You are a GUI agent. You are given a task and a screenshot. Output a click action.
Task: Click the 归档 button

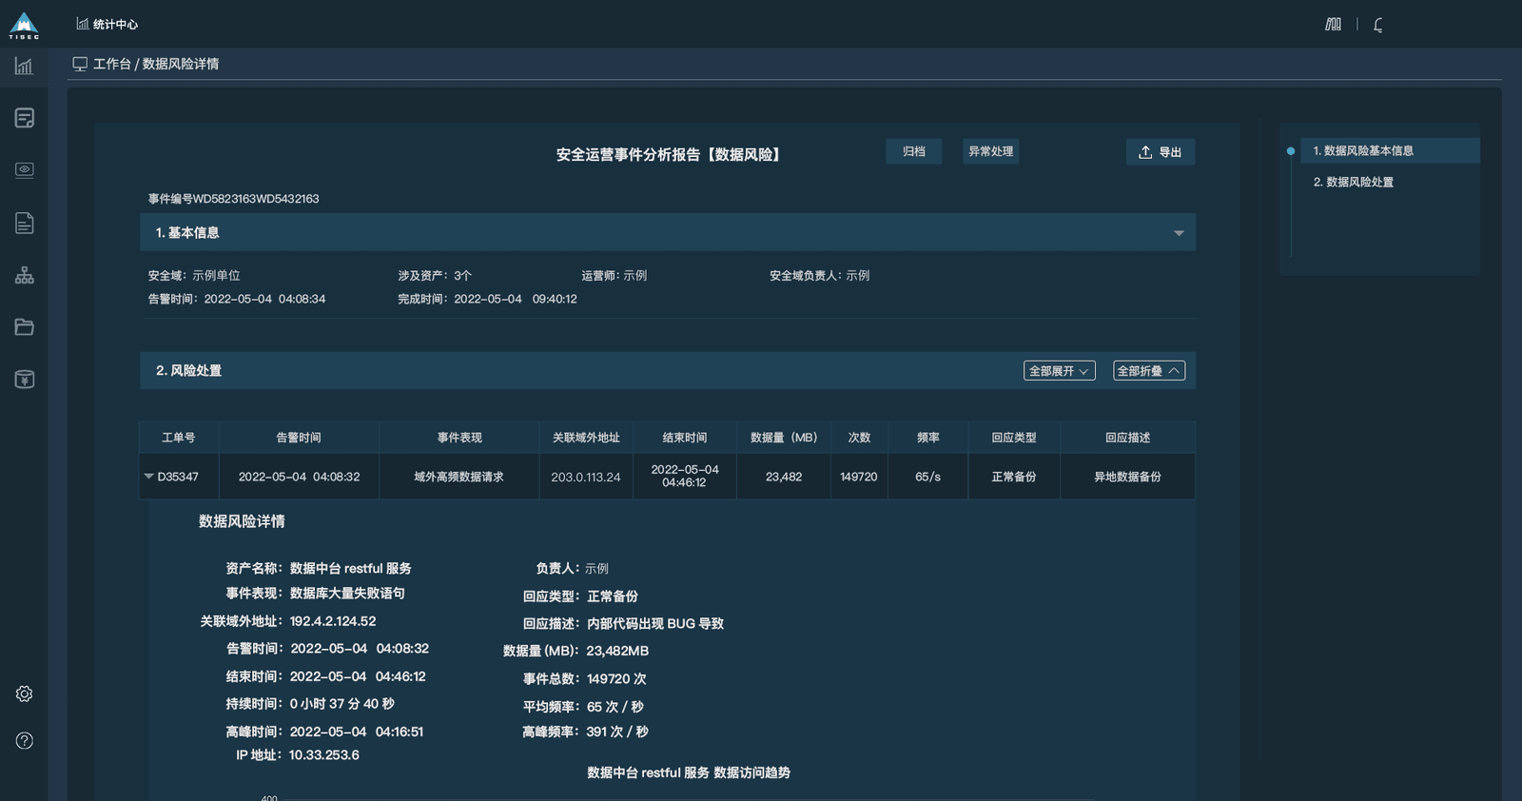(914, 151)
